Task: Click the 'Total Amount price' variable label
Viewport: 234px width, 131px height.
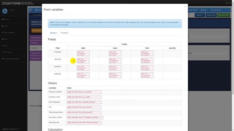Action: (x=56, y=112)
